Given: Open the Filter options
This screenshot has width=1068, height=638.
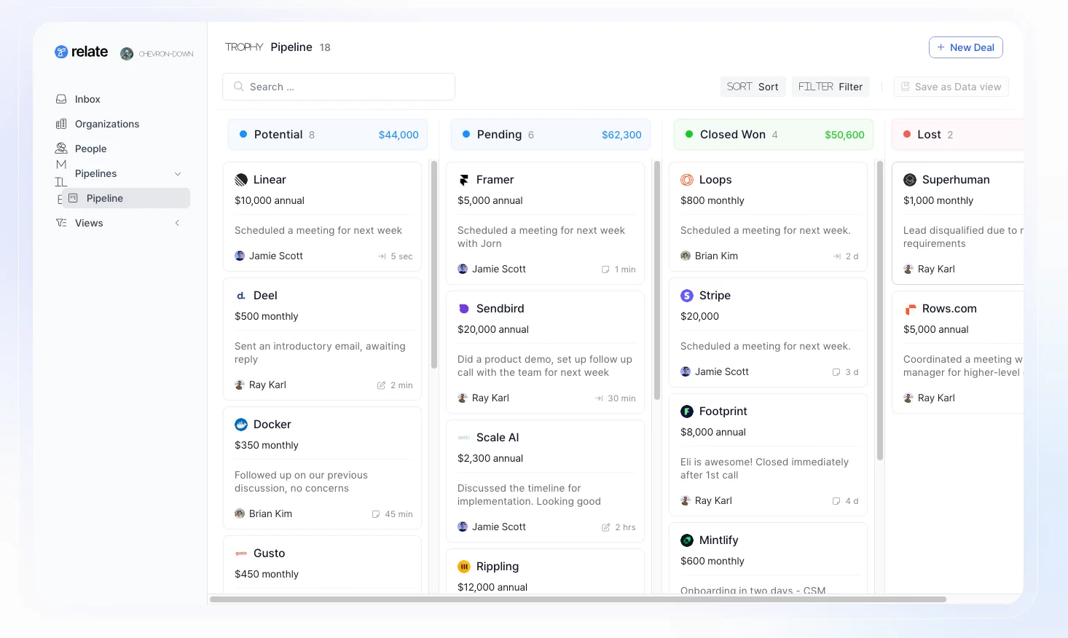Looking at the screenshot, I should (x=830, y=87).
